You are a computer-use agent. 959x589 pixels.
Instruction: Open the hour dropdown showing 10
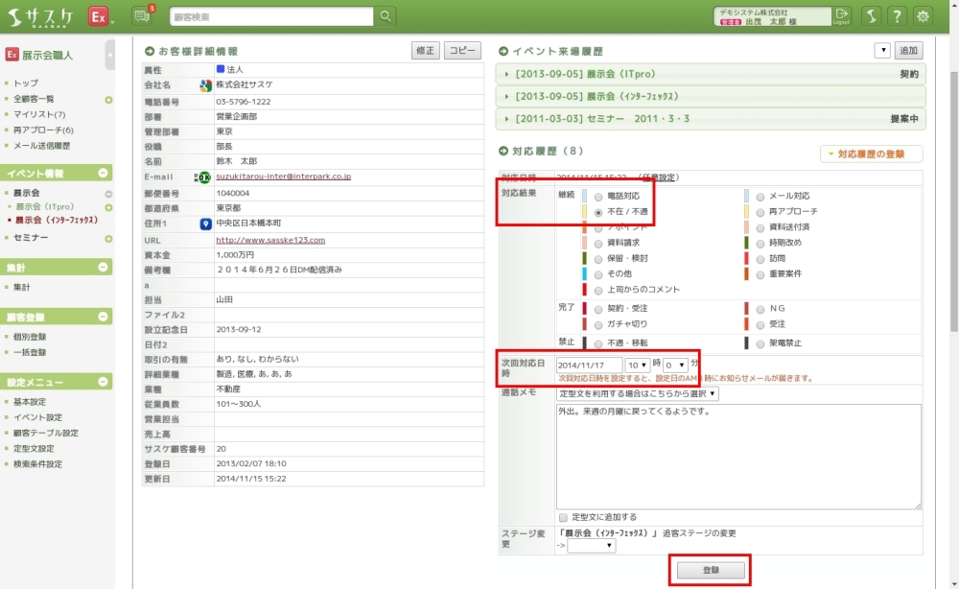637,365
